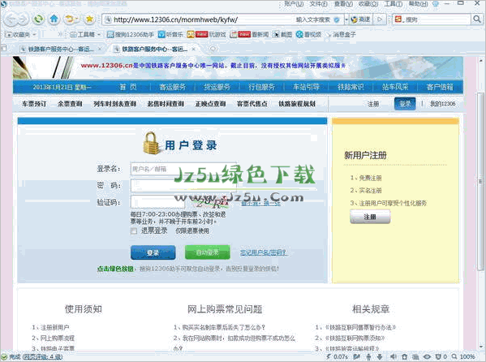Viewport: 486px width, 362px height.
Task: Open the 工具(T) menu
Action: (394, 4)
